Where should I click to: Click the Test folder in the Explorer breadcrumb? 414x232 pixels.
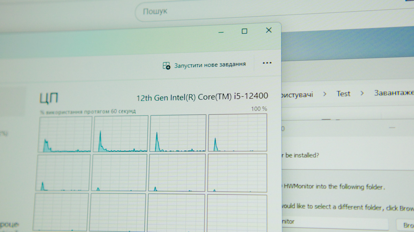[x=343, y=94]
